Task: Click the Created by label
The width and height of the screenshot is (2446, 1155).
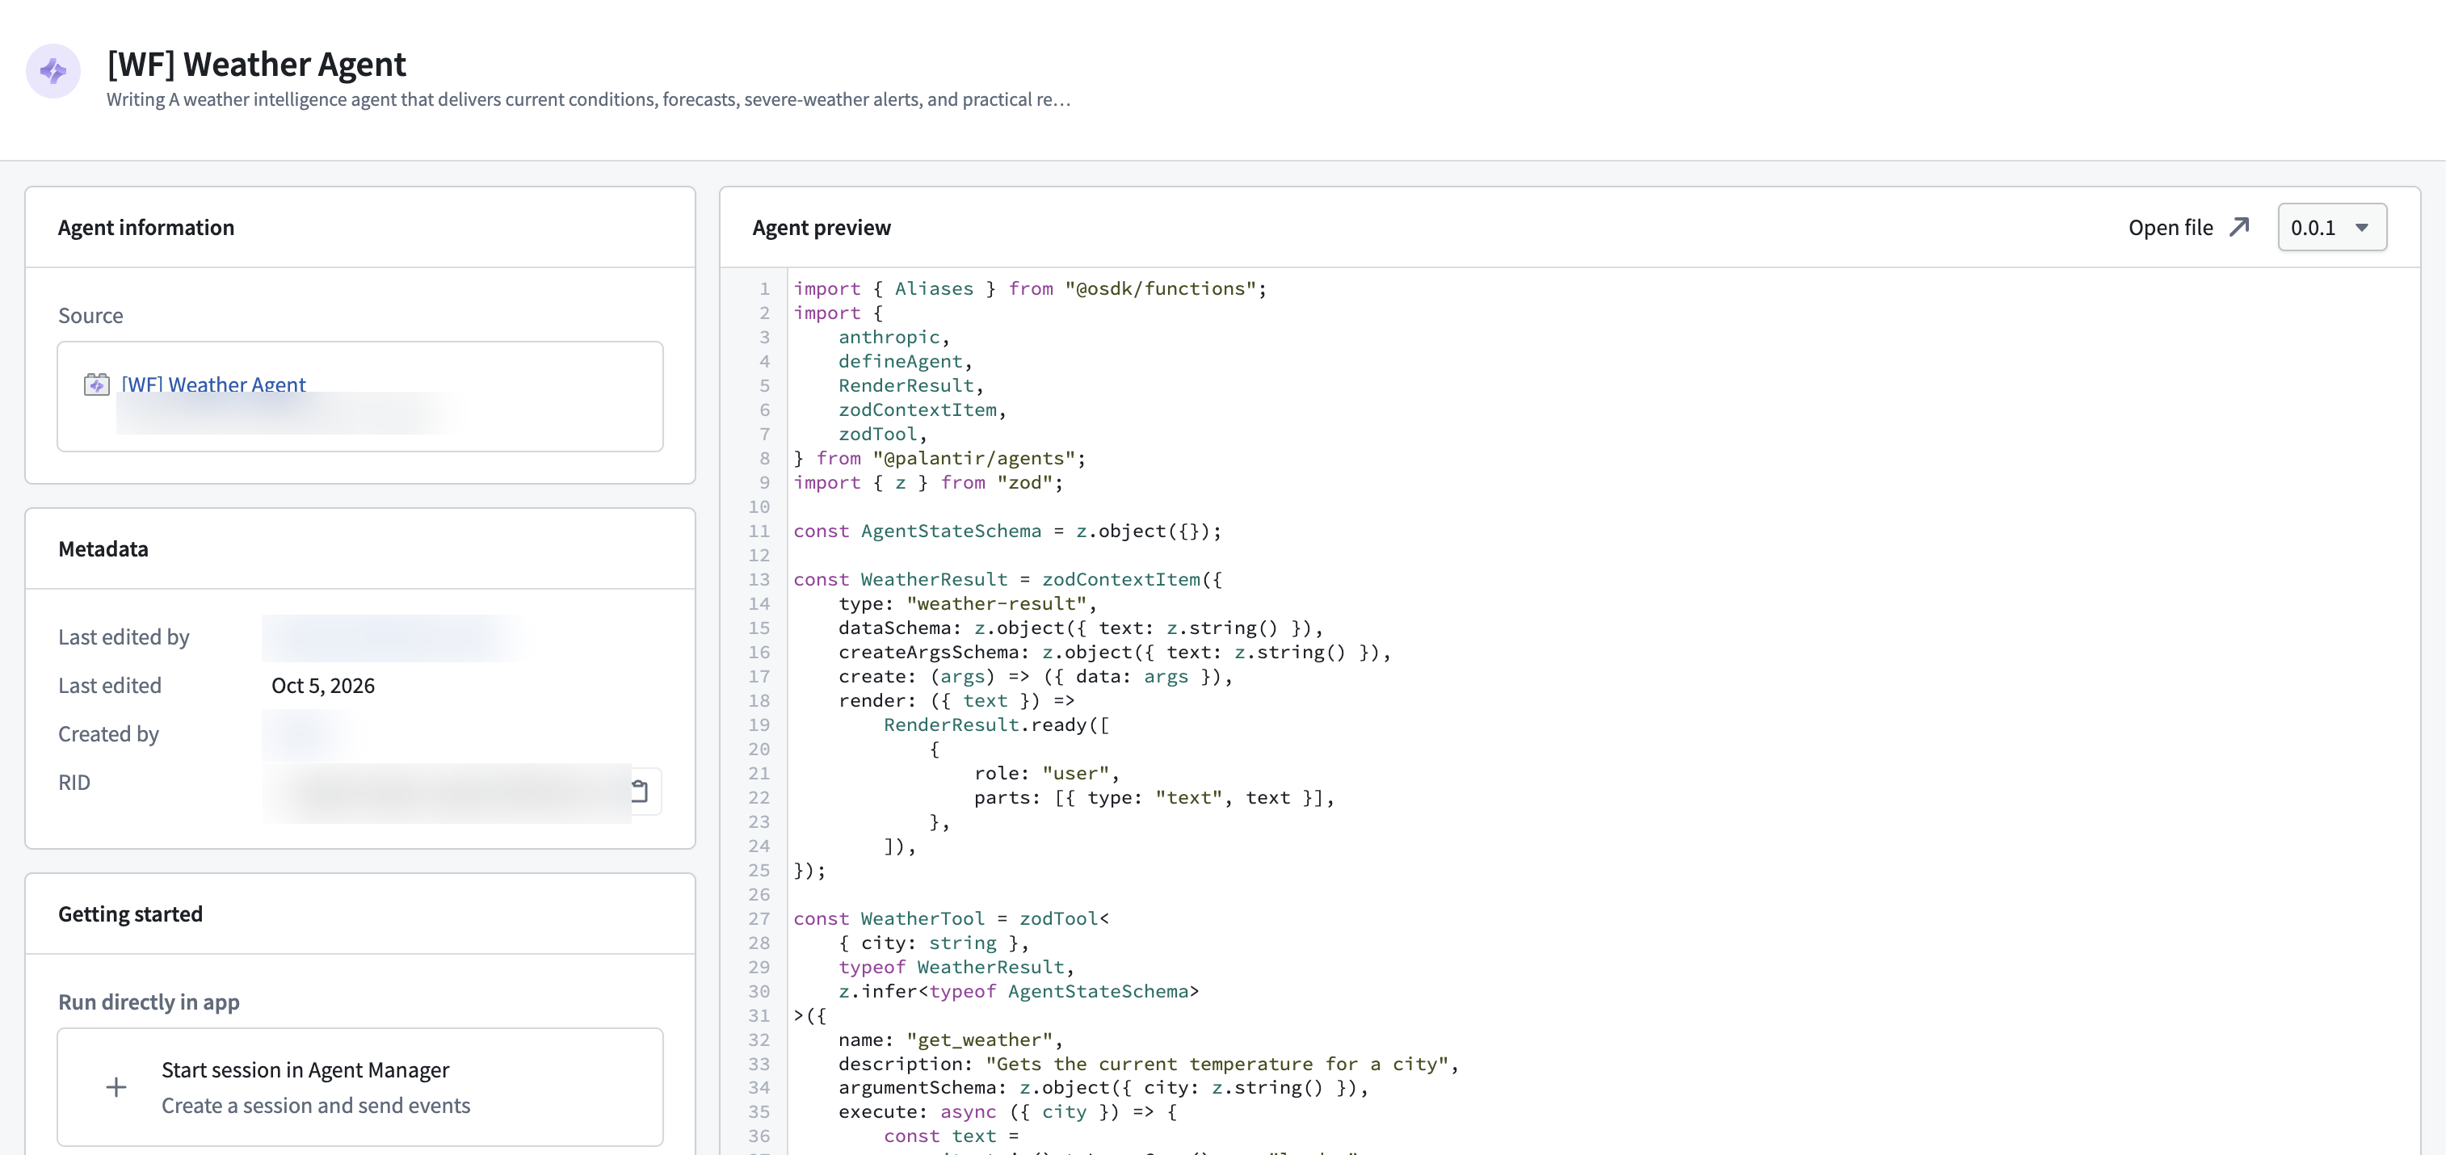Action: [108, 733]
